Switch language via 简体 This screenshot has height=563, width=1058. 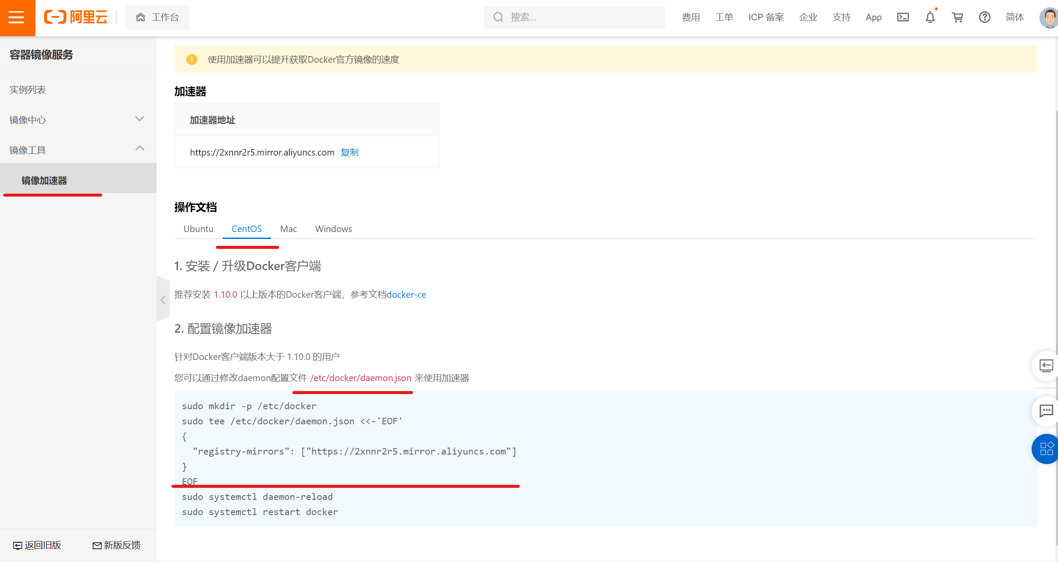click(1015, 17)
